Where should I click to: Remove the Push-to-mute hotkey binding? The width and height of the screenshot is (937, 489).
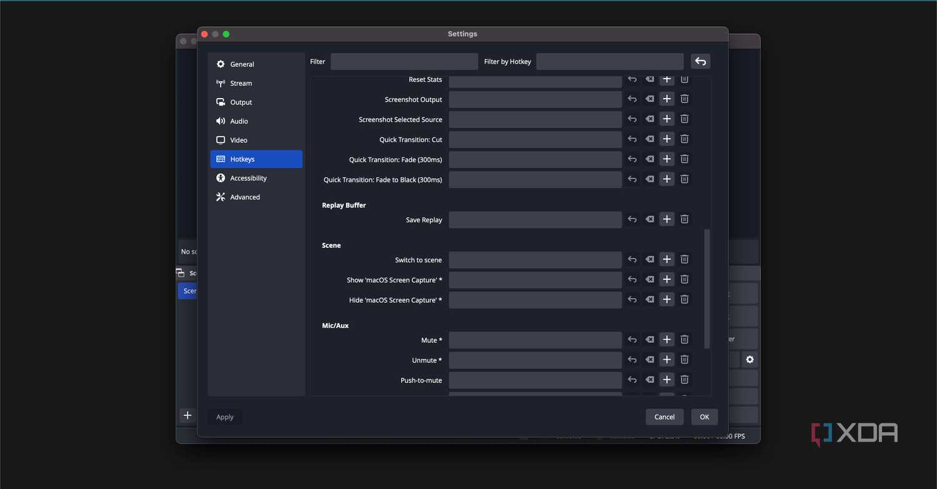pos(685,380)
